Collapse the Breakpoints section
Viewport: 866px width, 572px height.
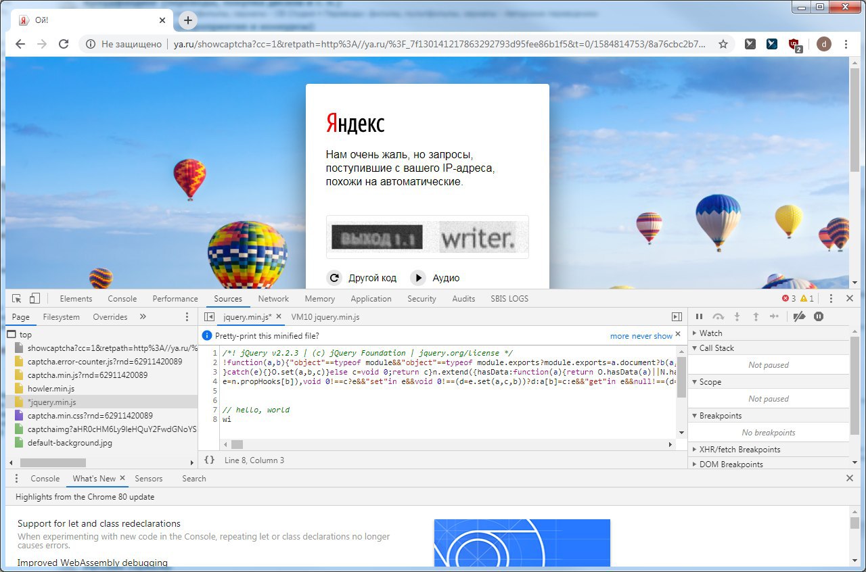click(769, 415)
